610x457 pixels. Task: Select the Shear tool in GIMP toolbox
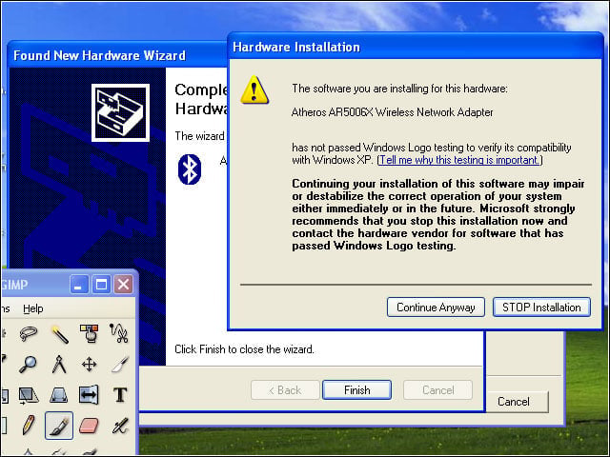pos(29,395)
